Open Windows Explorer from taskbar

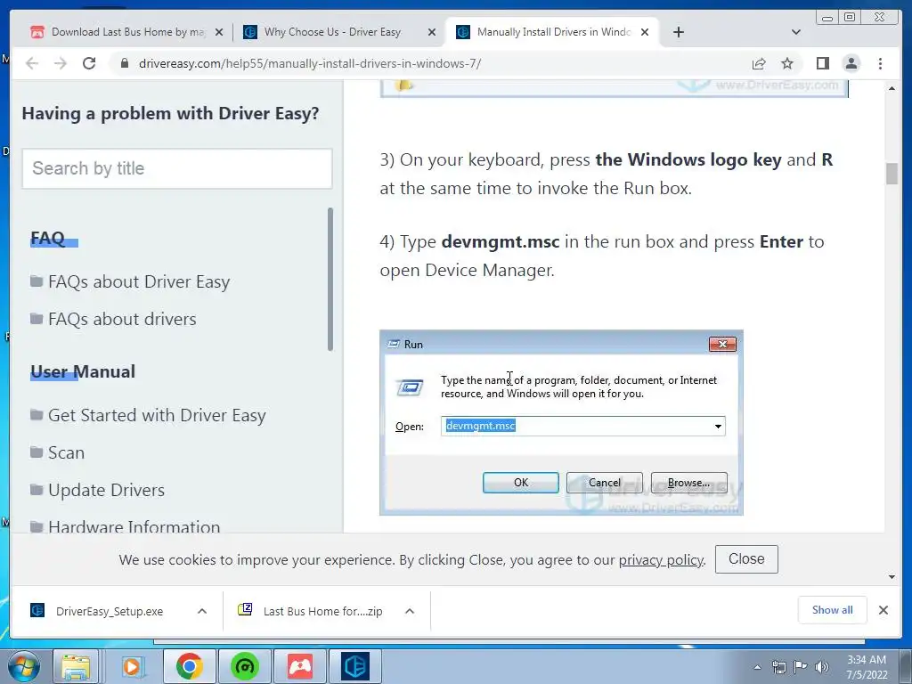[76, 666]
